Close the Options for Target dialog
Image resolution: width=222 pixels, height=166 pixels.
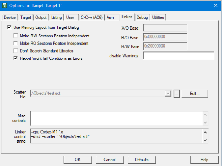coord(216,5)
